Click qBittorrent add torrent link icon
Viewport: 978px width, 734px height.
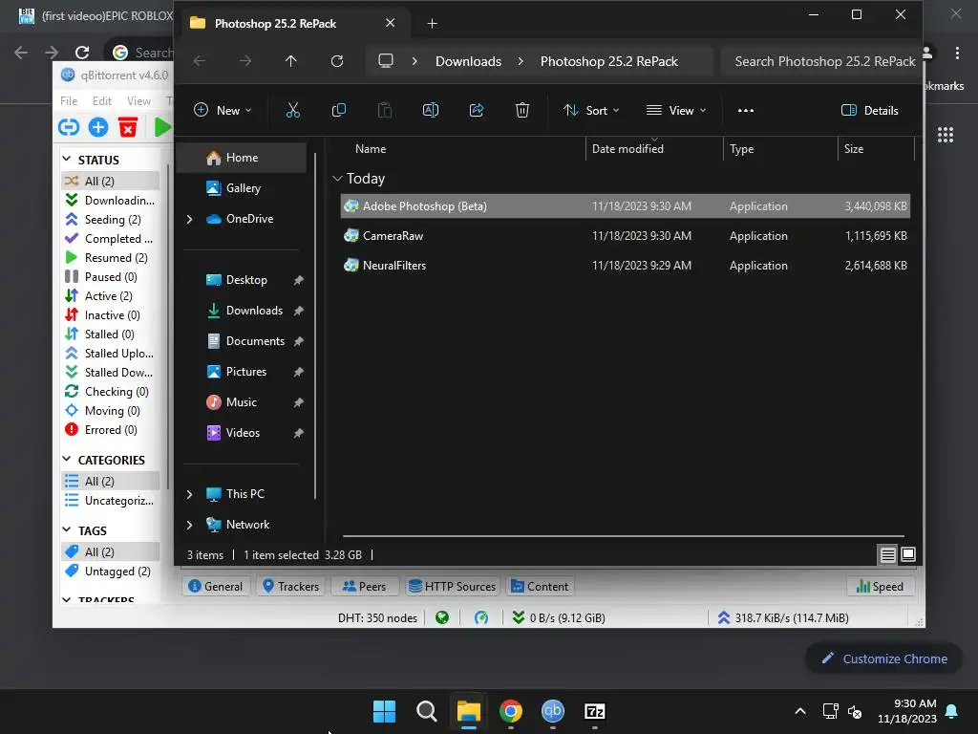pos(69,127)
